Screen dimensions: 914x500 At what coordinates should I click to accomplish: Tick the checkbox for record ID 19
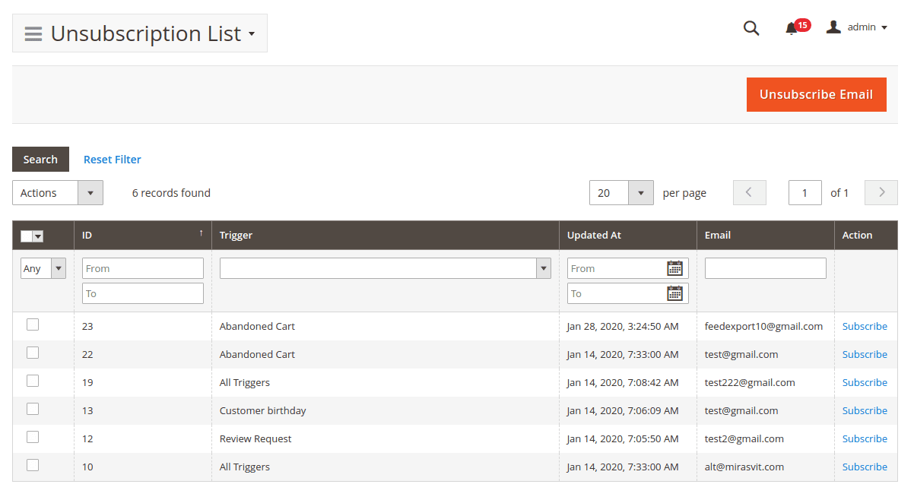(33, 381)
